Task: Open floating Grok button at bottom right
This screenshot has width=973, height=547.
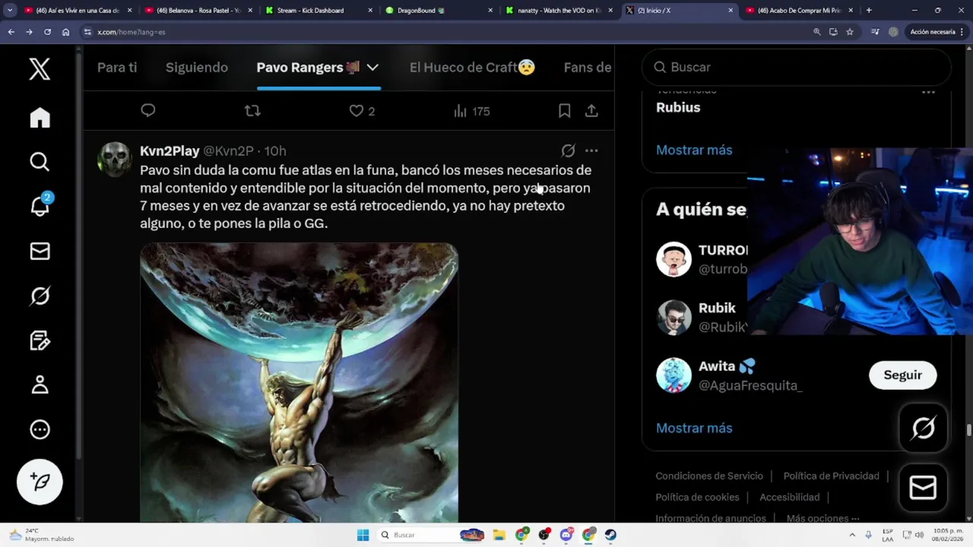Action: tap(923, 428)
